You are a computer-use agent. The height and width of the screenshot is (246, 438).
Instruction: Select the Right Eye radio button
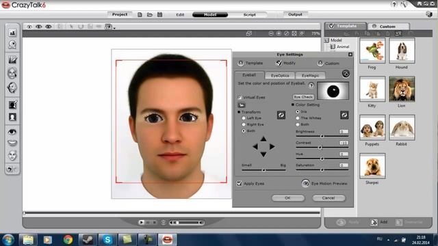point(244,124)
